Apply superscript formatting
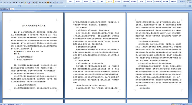192x105 pixels. (x=19, y=3)
